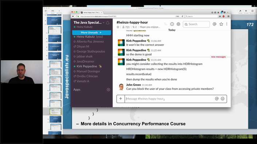Star the #heinzs-happy-hour channel
257x144 pixels.
tap(118, 27)
